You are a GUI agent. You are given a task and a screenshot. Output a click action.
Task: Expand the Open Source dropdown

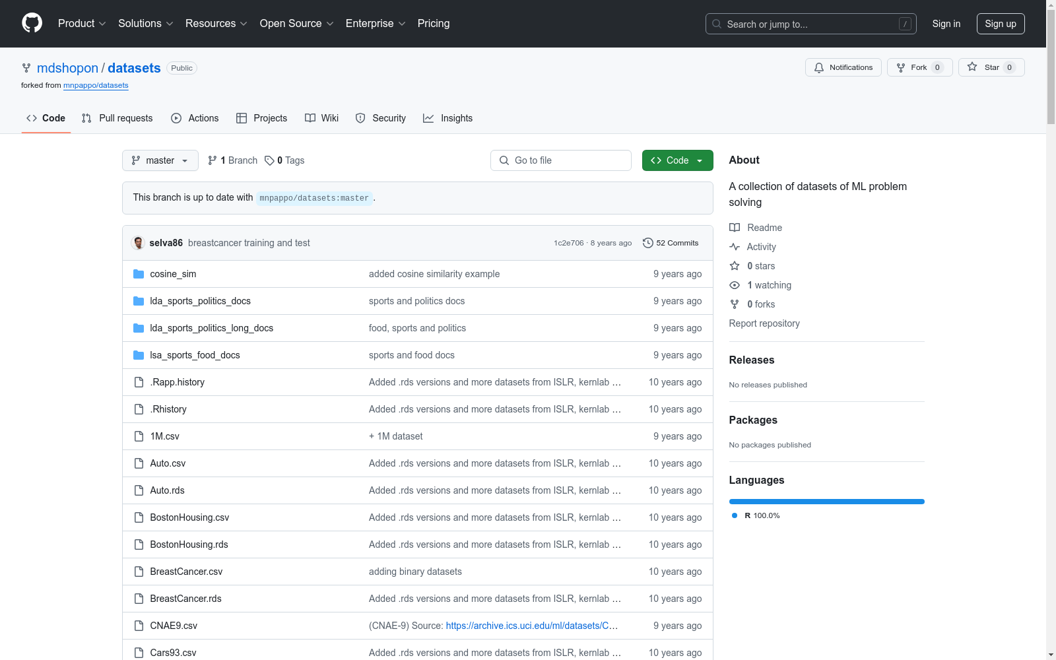(x=297, y=24)
